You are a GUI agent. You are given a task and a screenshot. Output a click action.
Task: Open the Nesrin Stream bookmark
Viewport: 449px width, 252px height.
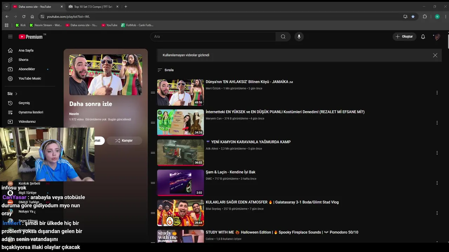tap(46, 25)
